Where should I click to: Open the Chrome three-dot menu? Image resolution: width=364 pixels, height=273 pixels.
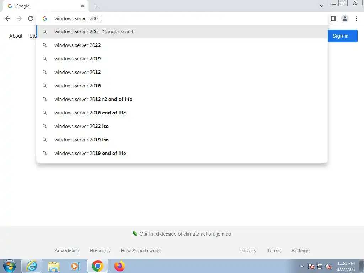[356, 18]
